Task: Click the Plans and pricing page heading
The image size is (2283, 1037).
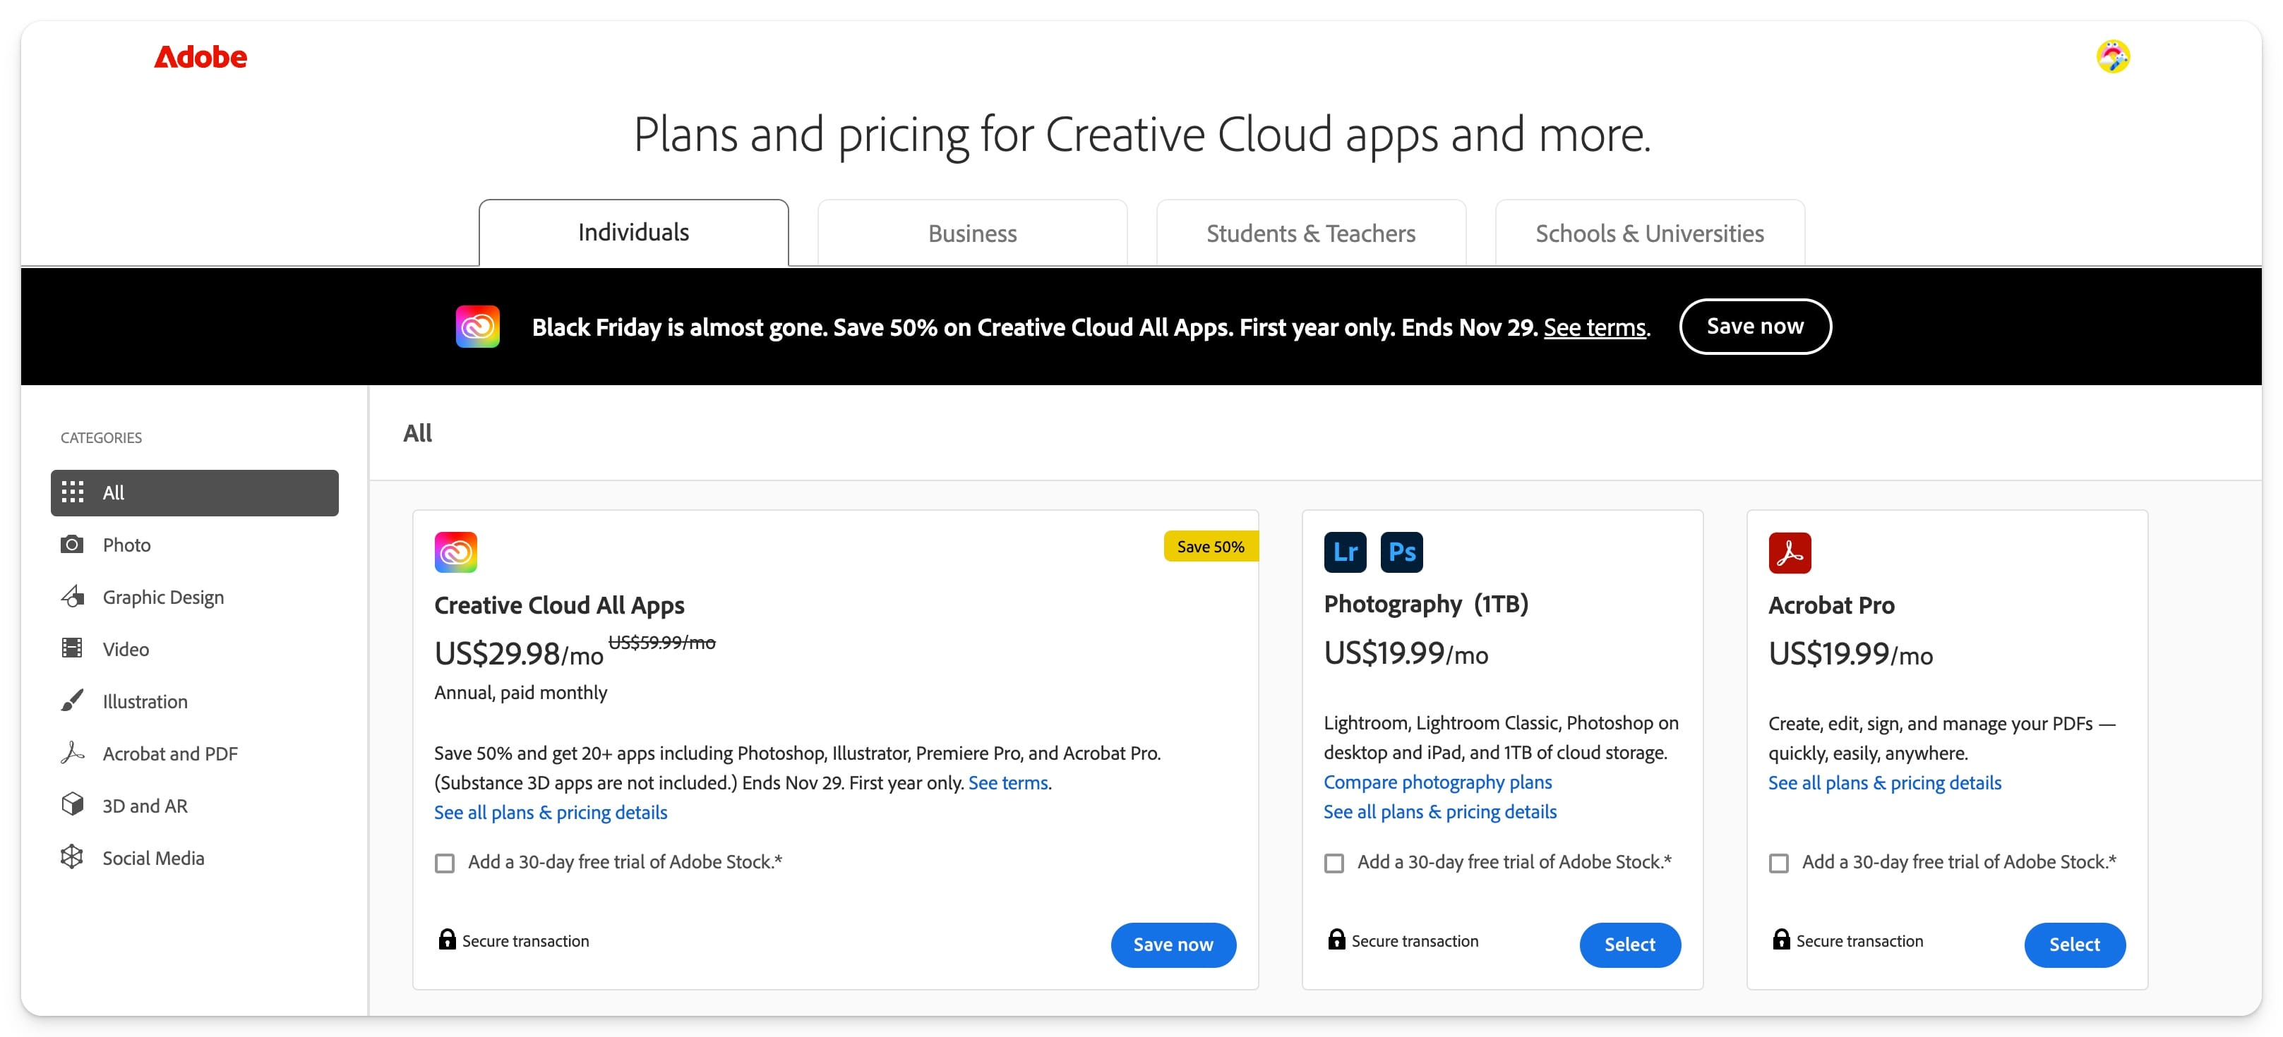Action: click(1142, 135)
